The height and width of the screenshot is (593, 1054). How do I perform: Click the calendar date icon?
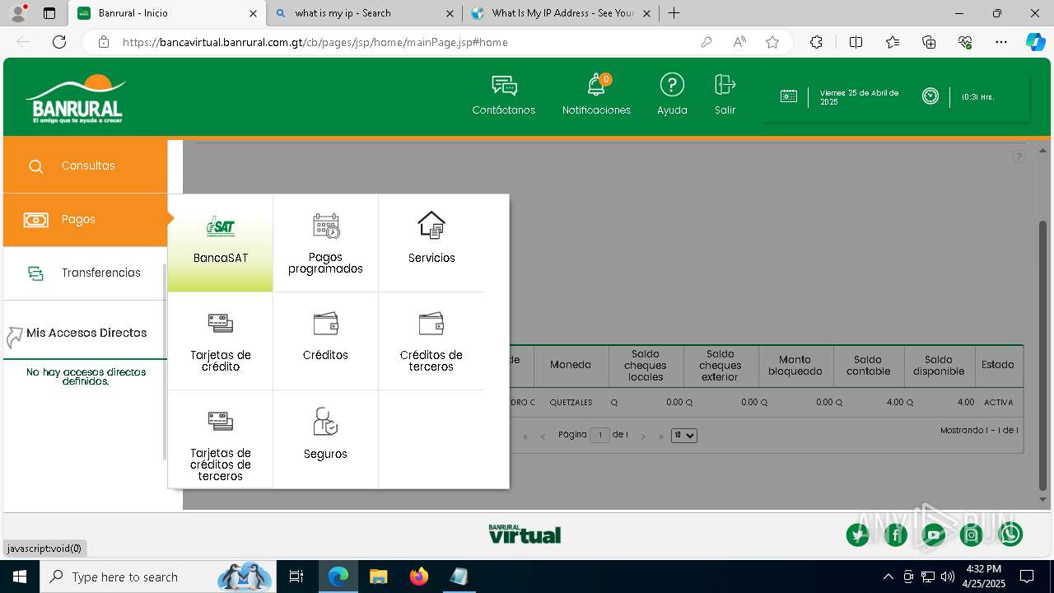pyautogui.click(x=788, y=96)
